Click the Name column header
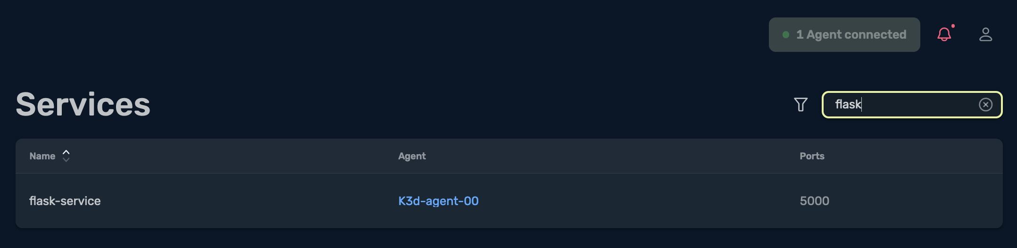This screenshot has height=248, width=1017. [42, 156]
